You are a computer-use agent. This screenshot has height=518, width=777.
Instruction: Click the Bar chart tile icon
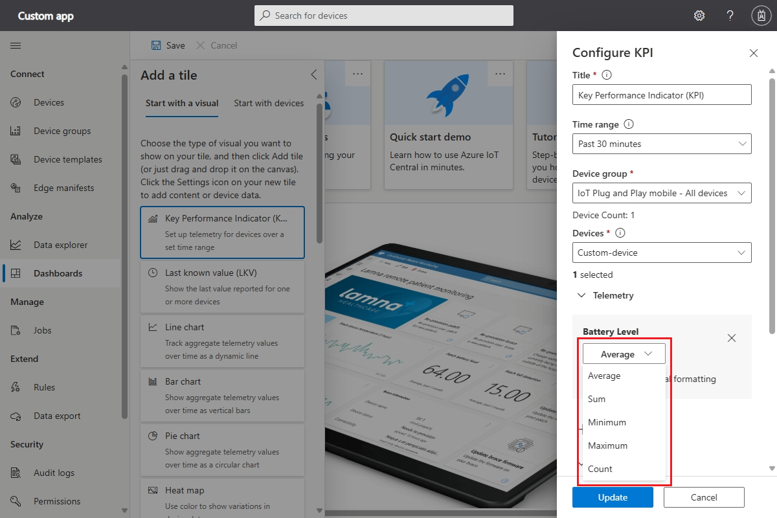(x=153, y=382)
